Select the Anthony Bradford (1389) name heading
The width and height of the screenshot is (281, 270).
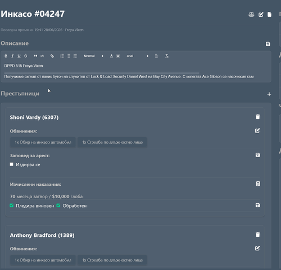[42, 235]
